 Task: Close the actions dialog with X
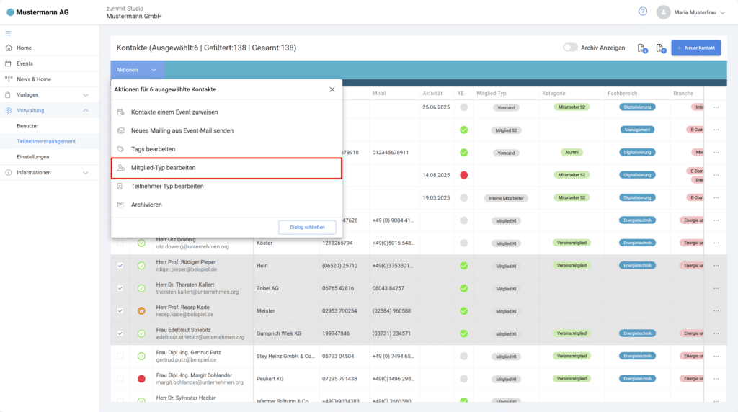[332, 89]
